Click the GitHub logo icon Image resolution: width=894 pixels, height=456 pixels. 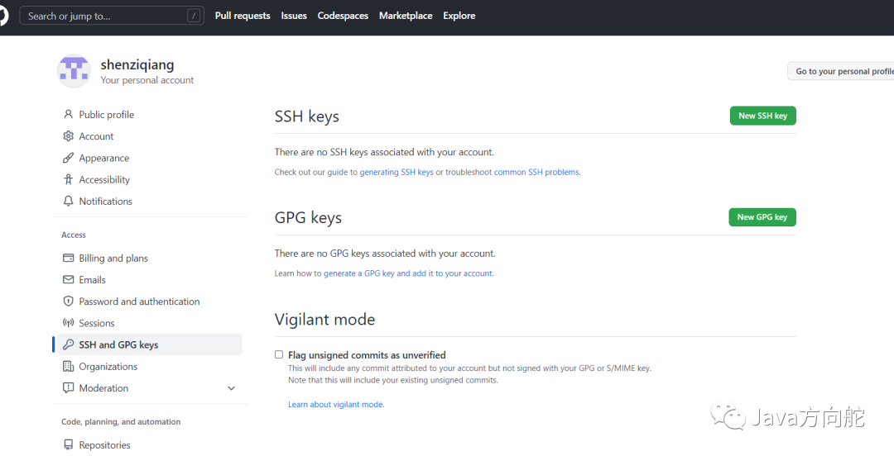[2, 16]
